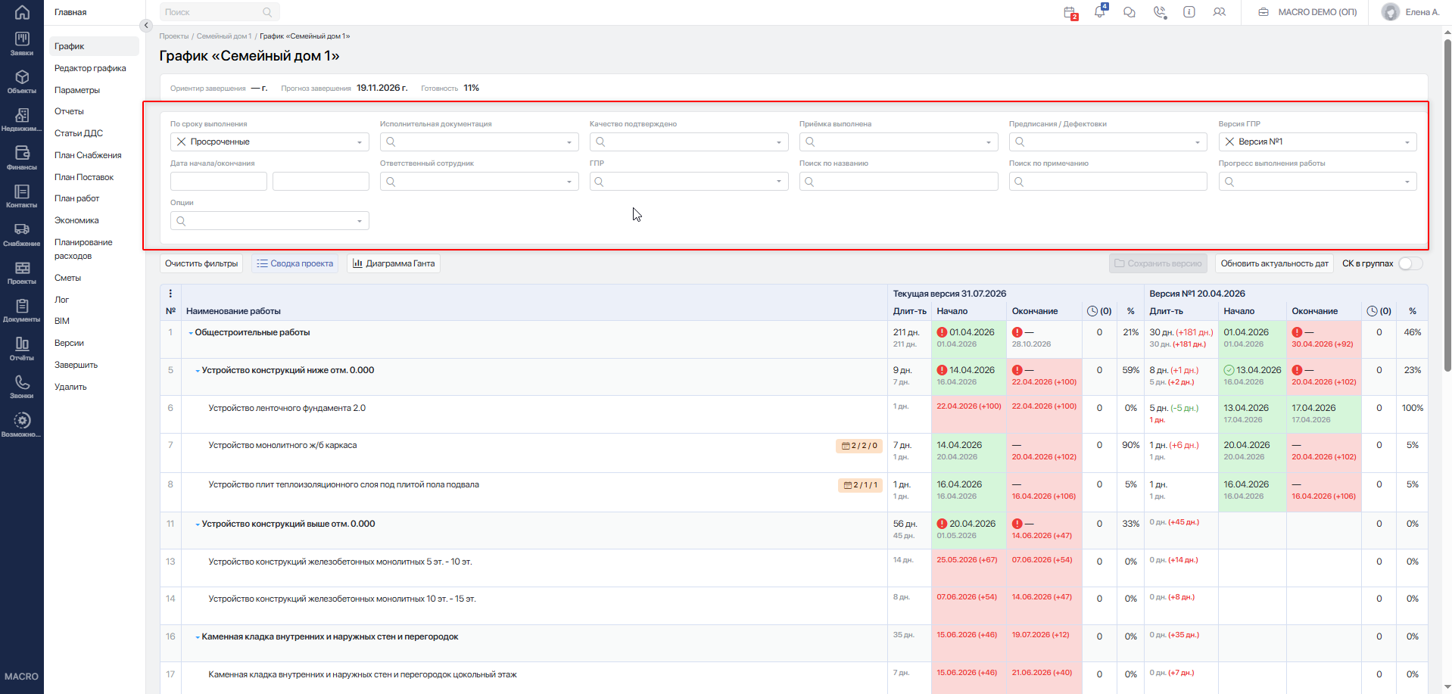This screenshot has height=694, width=1452.
Task: Open the notifications bell in the top bar
Action: pos(1100,11)
